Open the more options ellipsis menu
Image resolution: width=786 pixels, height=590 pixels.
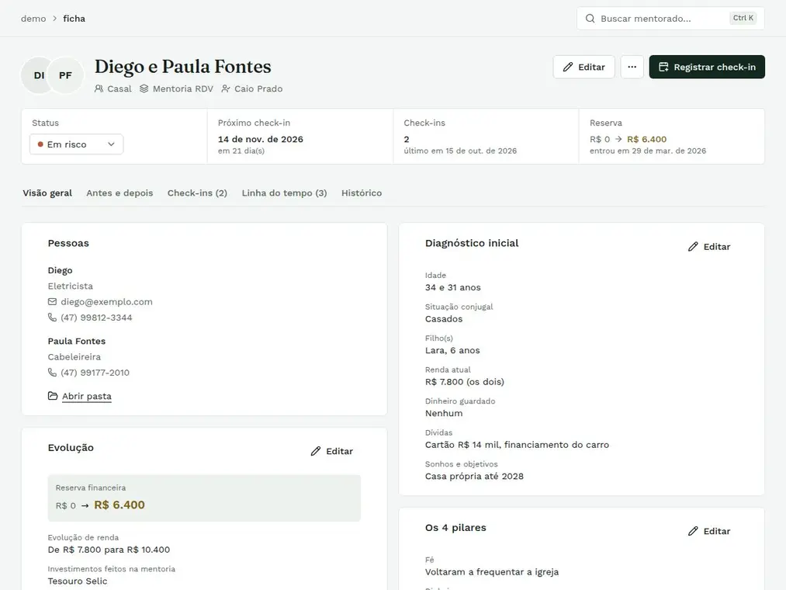[632, 67]
